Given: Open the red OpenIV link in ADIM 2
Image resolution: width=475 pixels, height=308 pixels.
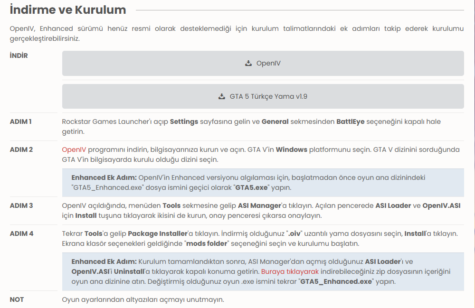Looking at the screenshot, I should 74,149.
